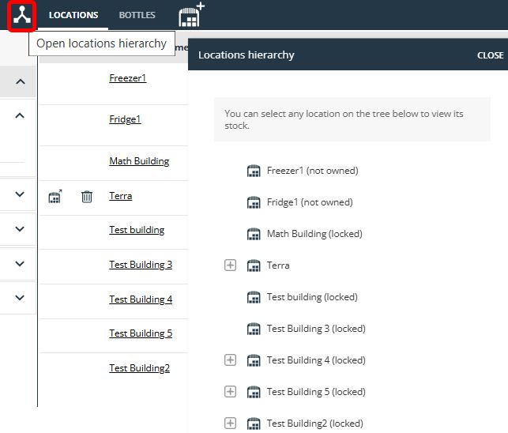Select Test building (locked) in the tree
508x433 pixels.
click(312, 297)
